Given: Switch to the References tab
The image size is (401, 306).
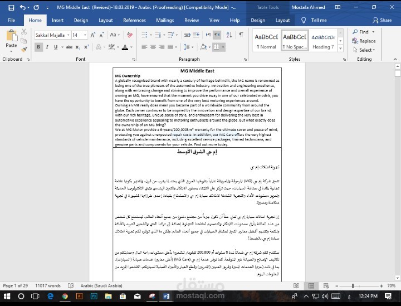Looking at the screenshot, I should tap(134, 20).
